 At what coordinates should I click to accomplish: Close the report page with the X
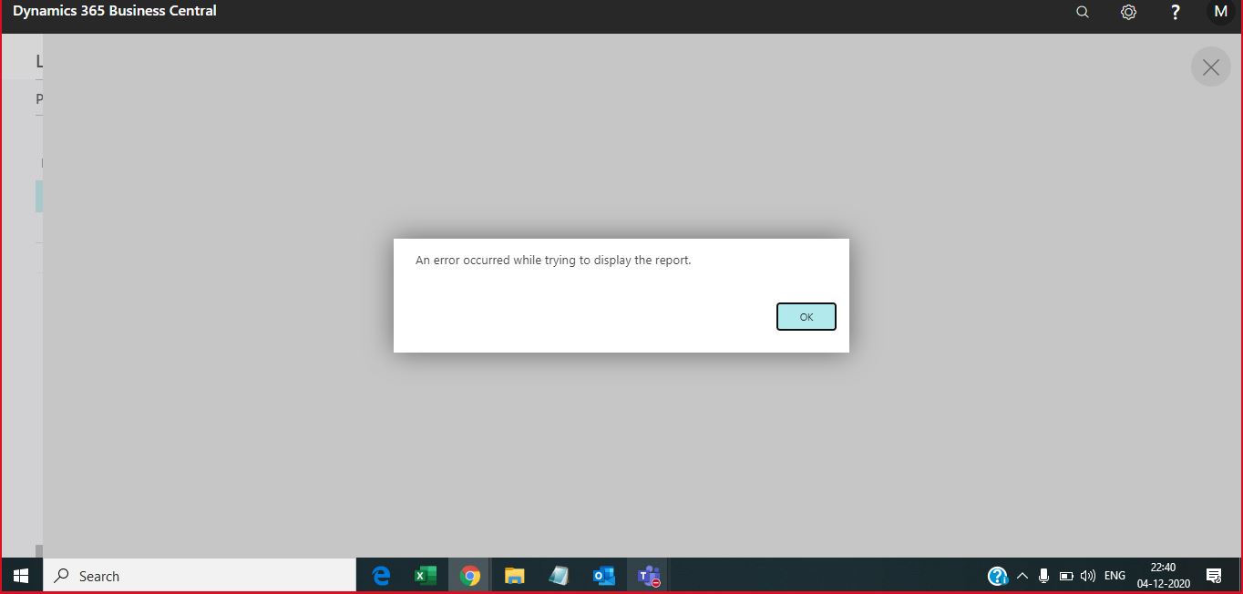1210,67
